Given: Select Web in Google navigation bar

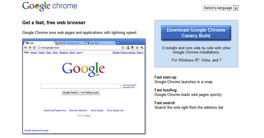Looking at the screenshot, I should tap(26, 52).
